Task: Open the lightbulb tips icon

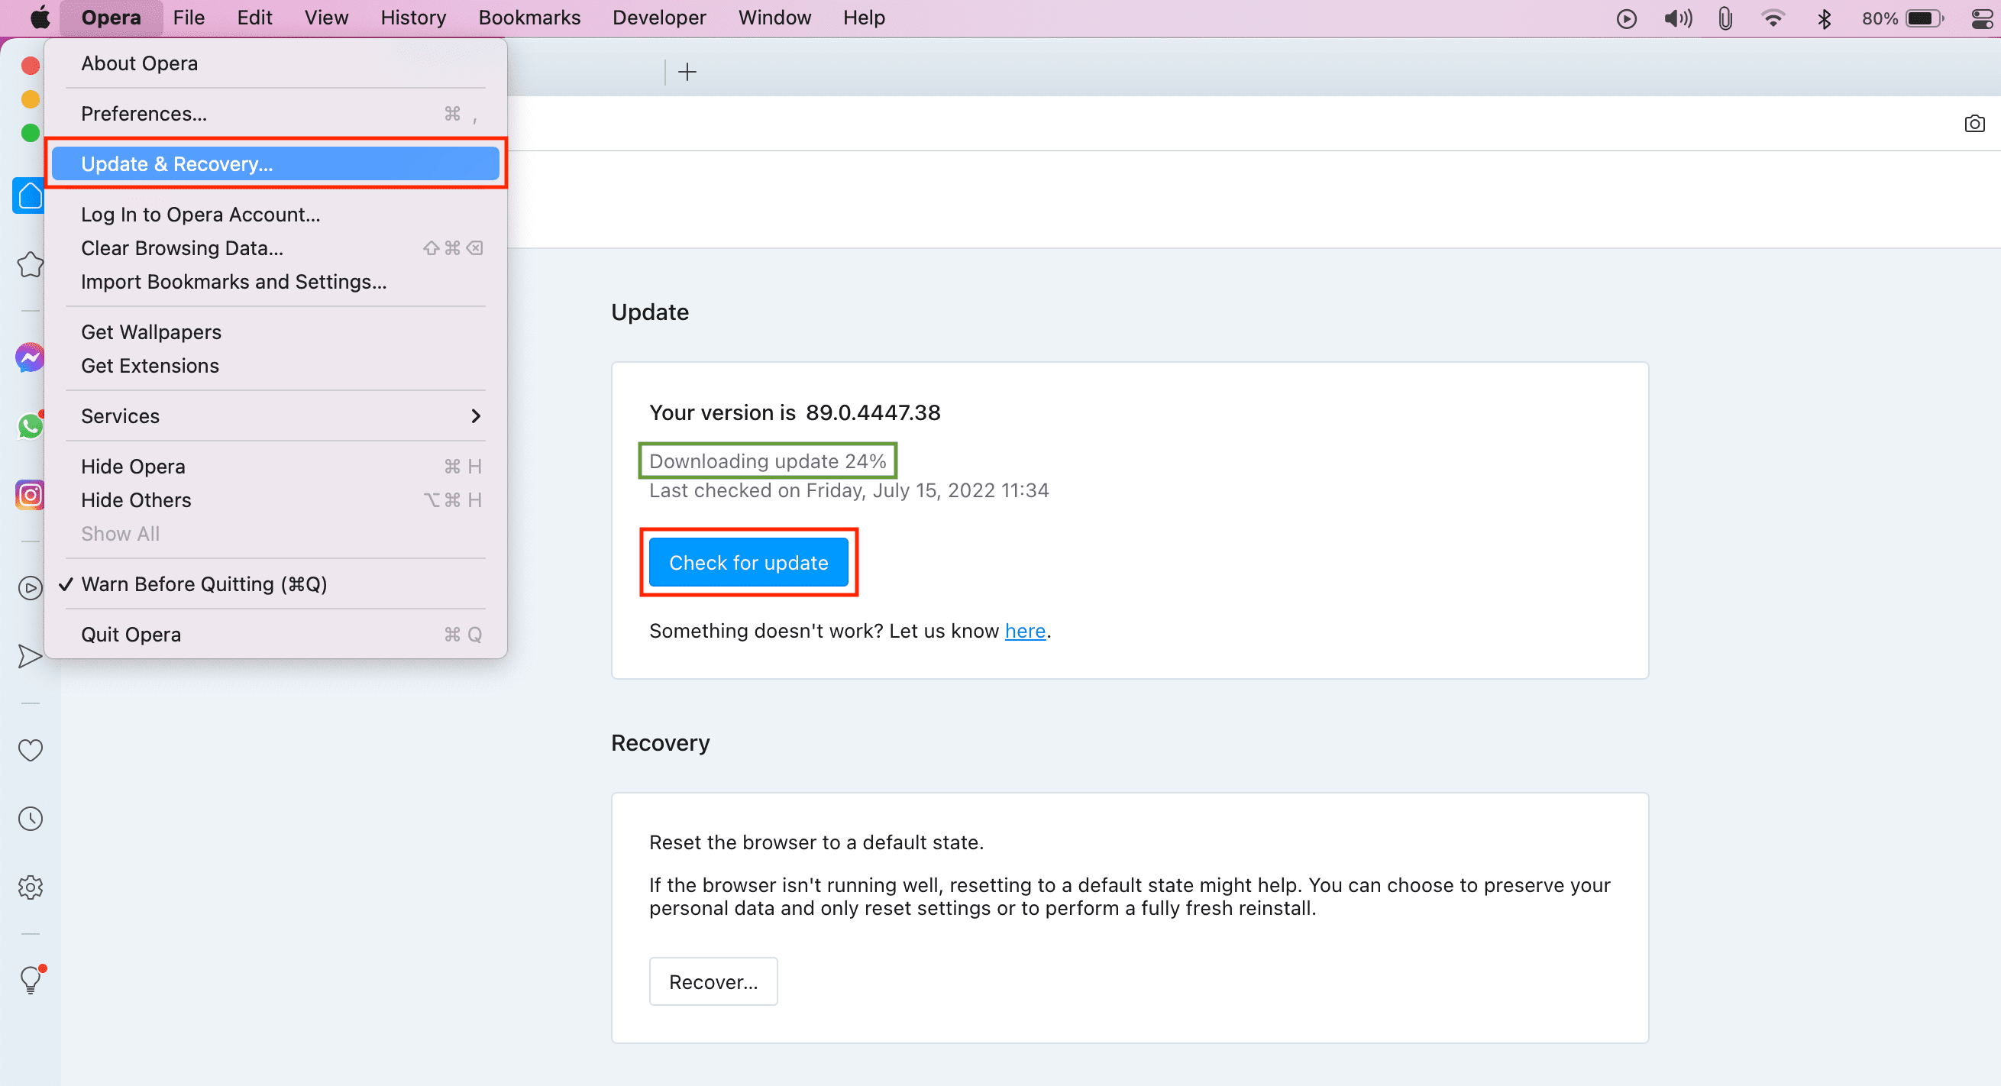Action: click(x=31, y=980)
